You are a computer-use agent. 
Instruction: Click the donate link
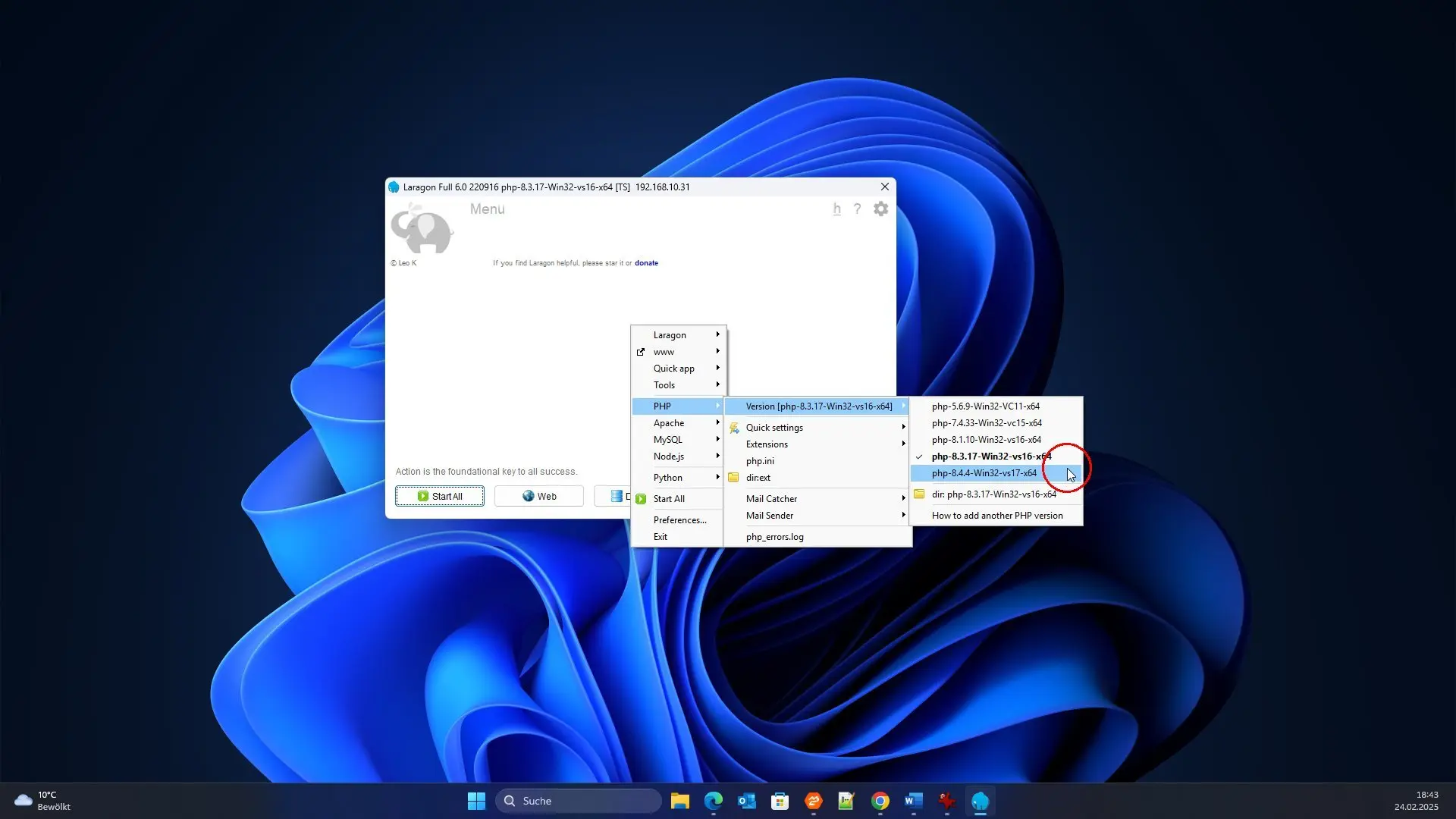pyautogui.click(x=646, y=263)
